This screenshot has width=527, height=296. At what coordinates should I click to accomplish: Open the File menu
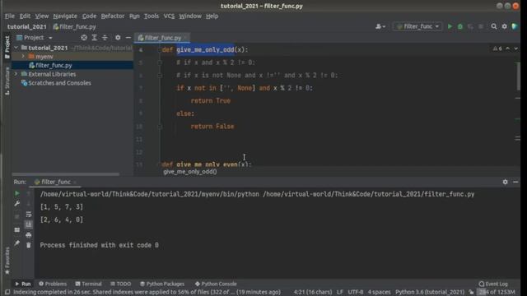coord(10,16)
